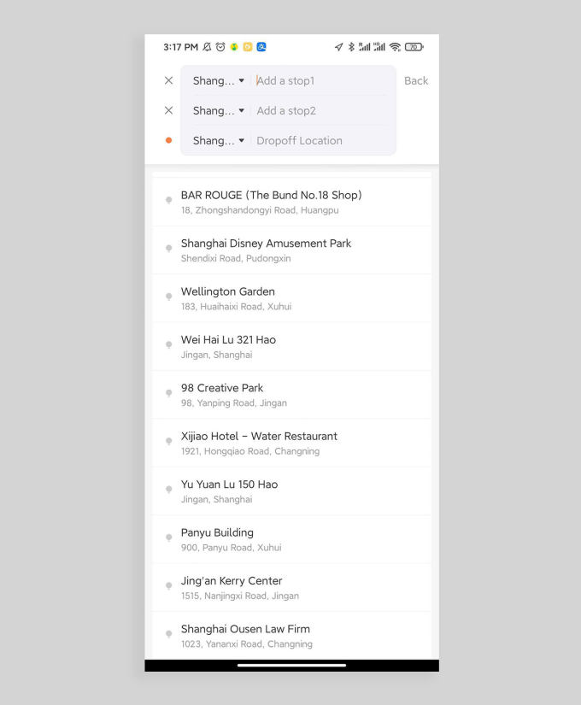The image size is (581, 705).
Task: Tap pin icon next to Jing'an Kerry Center
Action: click(x=168, y=586)
